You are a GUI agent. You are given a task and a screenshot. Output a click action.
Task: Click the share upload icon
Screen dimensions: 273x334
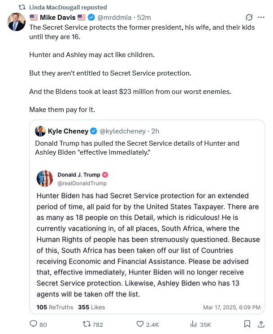261,324
